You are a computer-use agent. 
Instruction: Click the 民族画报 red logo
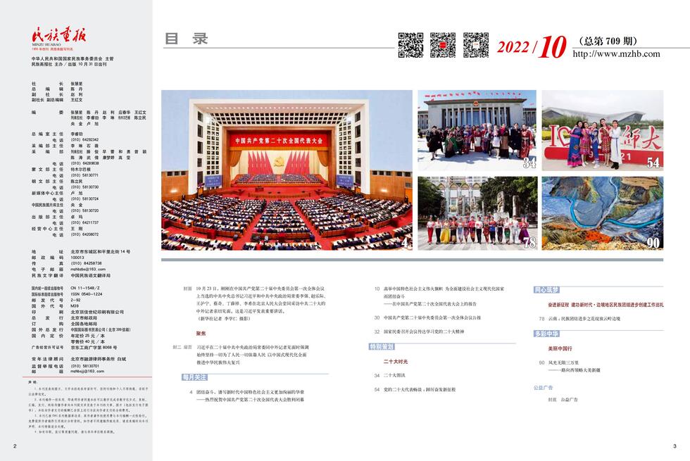[58, 36]
